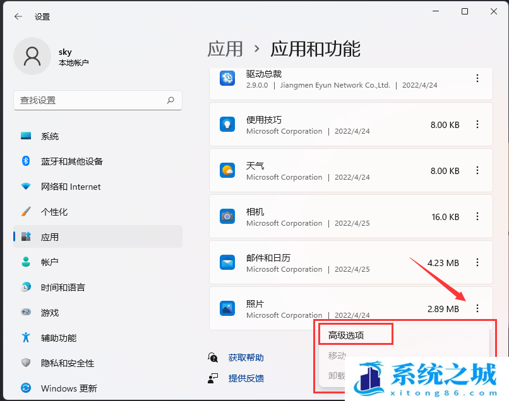Click the 照片 size 2.89 MB
The height and width of the screenshot is (401, 509).
443,309
